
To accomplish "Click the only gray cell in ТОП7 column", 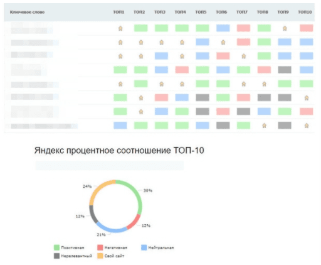I will click(243, 112).
